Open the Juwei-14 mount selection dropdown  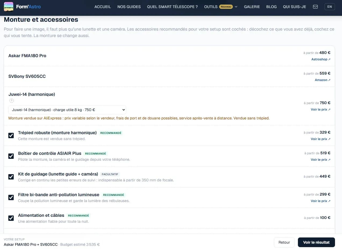pos(67,109)
